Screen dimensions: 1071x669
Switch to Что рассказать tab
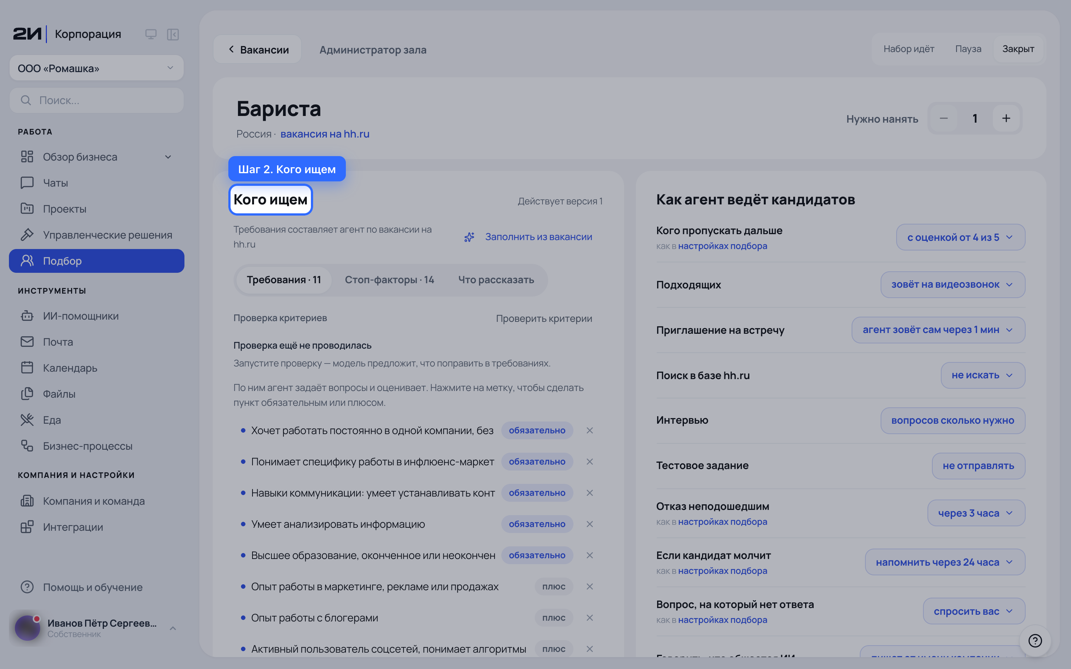tap(496, 279)
